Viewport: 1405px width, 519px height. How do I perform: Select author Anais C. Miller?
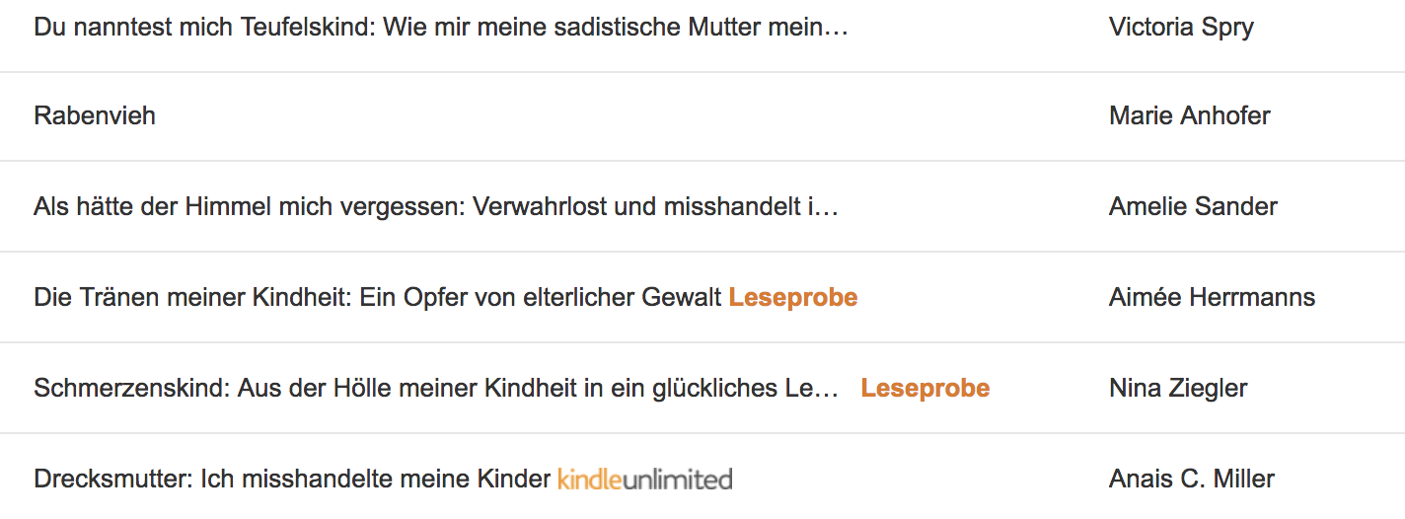pos(1192,480)
